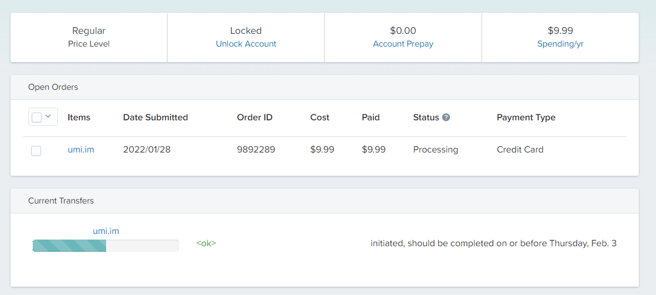656x295 pixels.
Task: Open the Spending/yr link
Action: [x=560, y=44]
